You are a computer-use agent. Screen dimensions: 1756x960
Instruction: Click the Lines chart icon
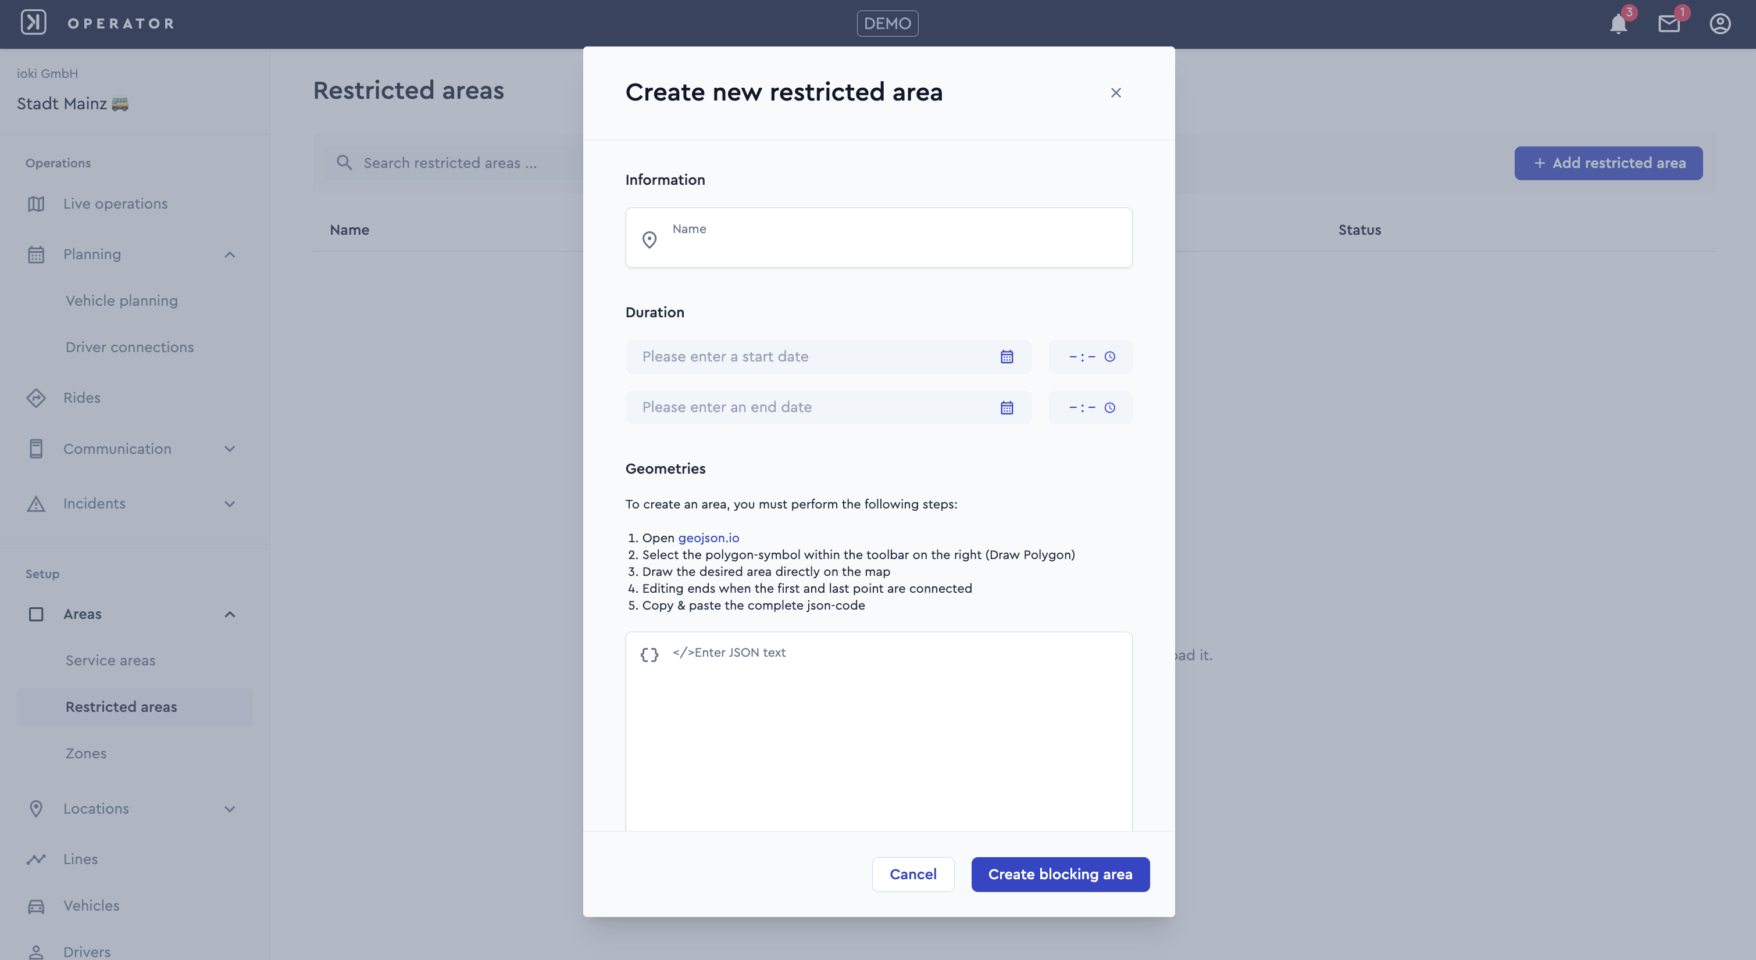coord(36,859)
